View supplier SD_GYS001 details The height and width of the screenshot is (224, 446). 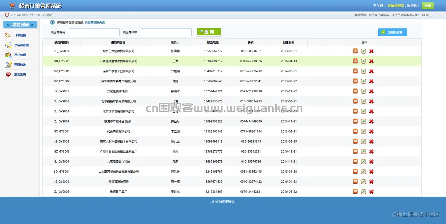[x=355, y=171]
